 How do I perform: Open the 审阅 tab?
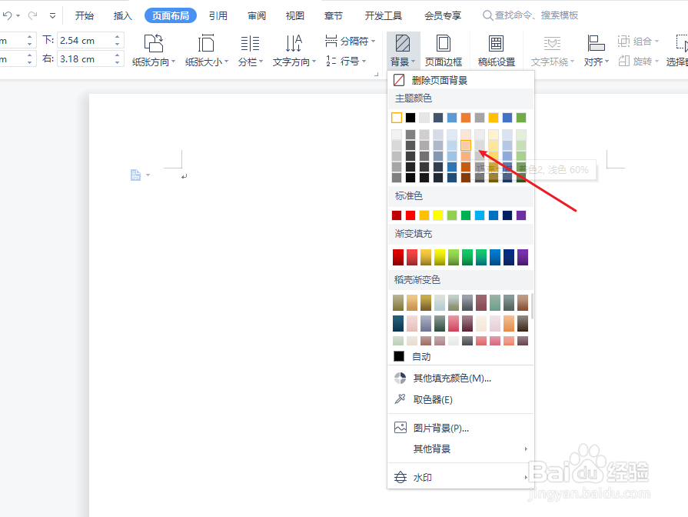[x=257, y=16]
